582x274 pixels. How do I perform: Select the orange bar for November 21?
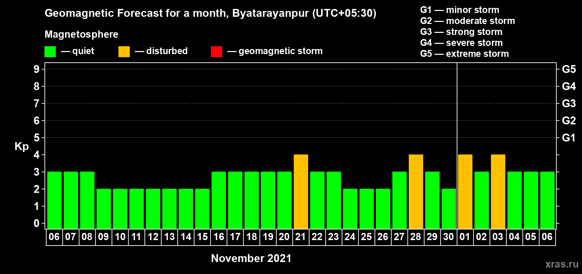301,191
